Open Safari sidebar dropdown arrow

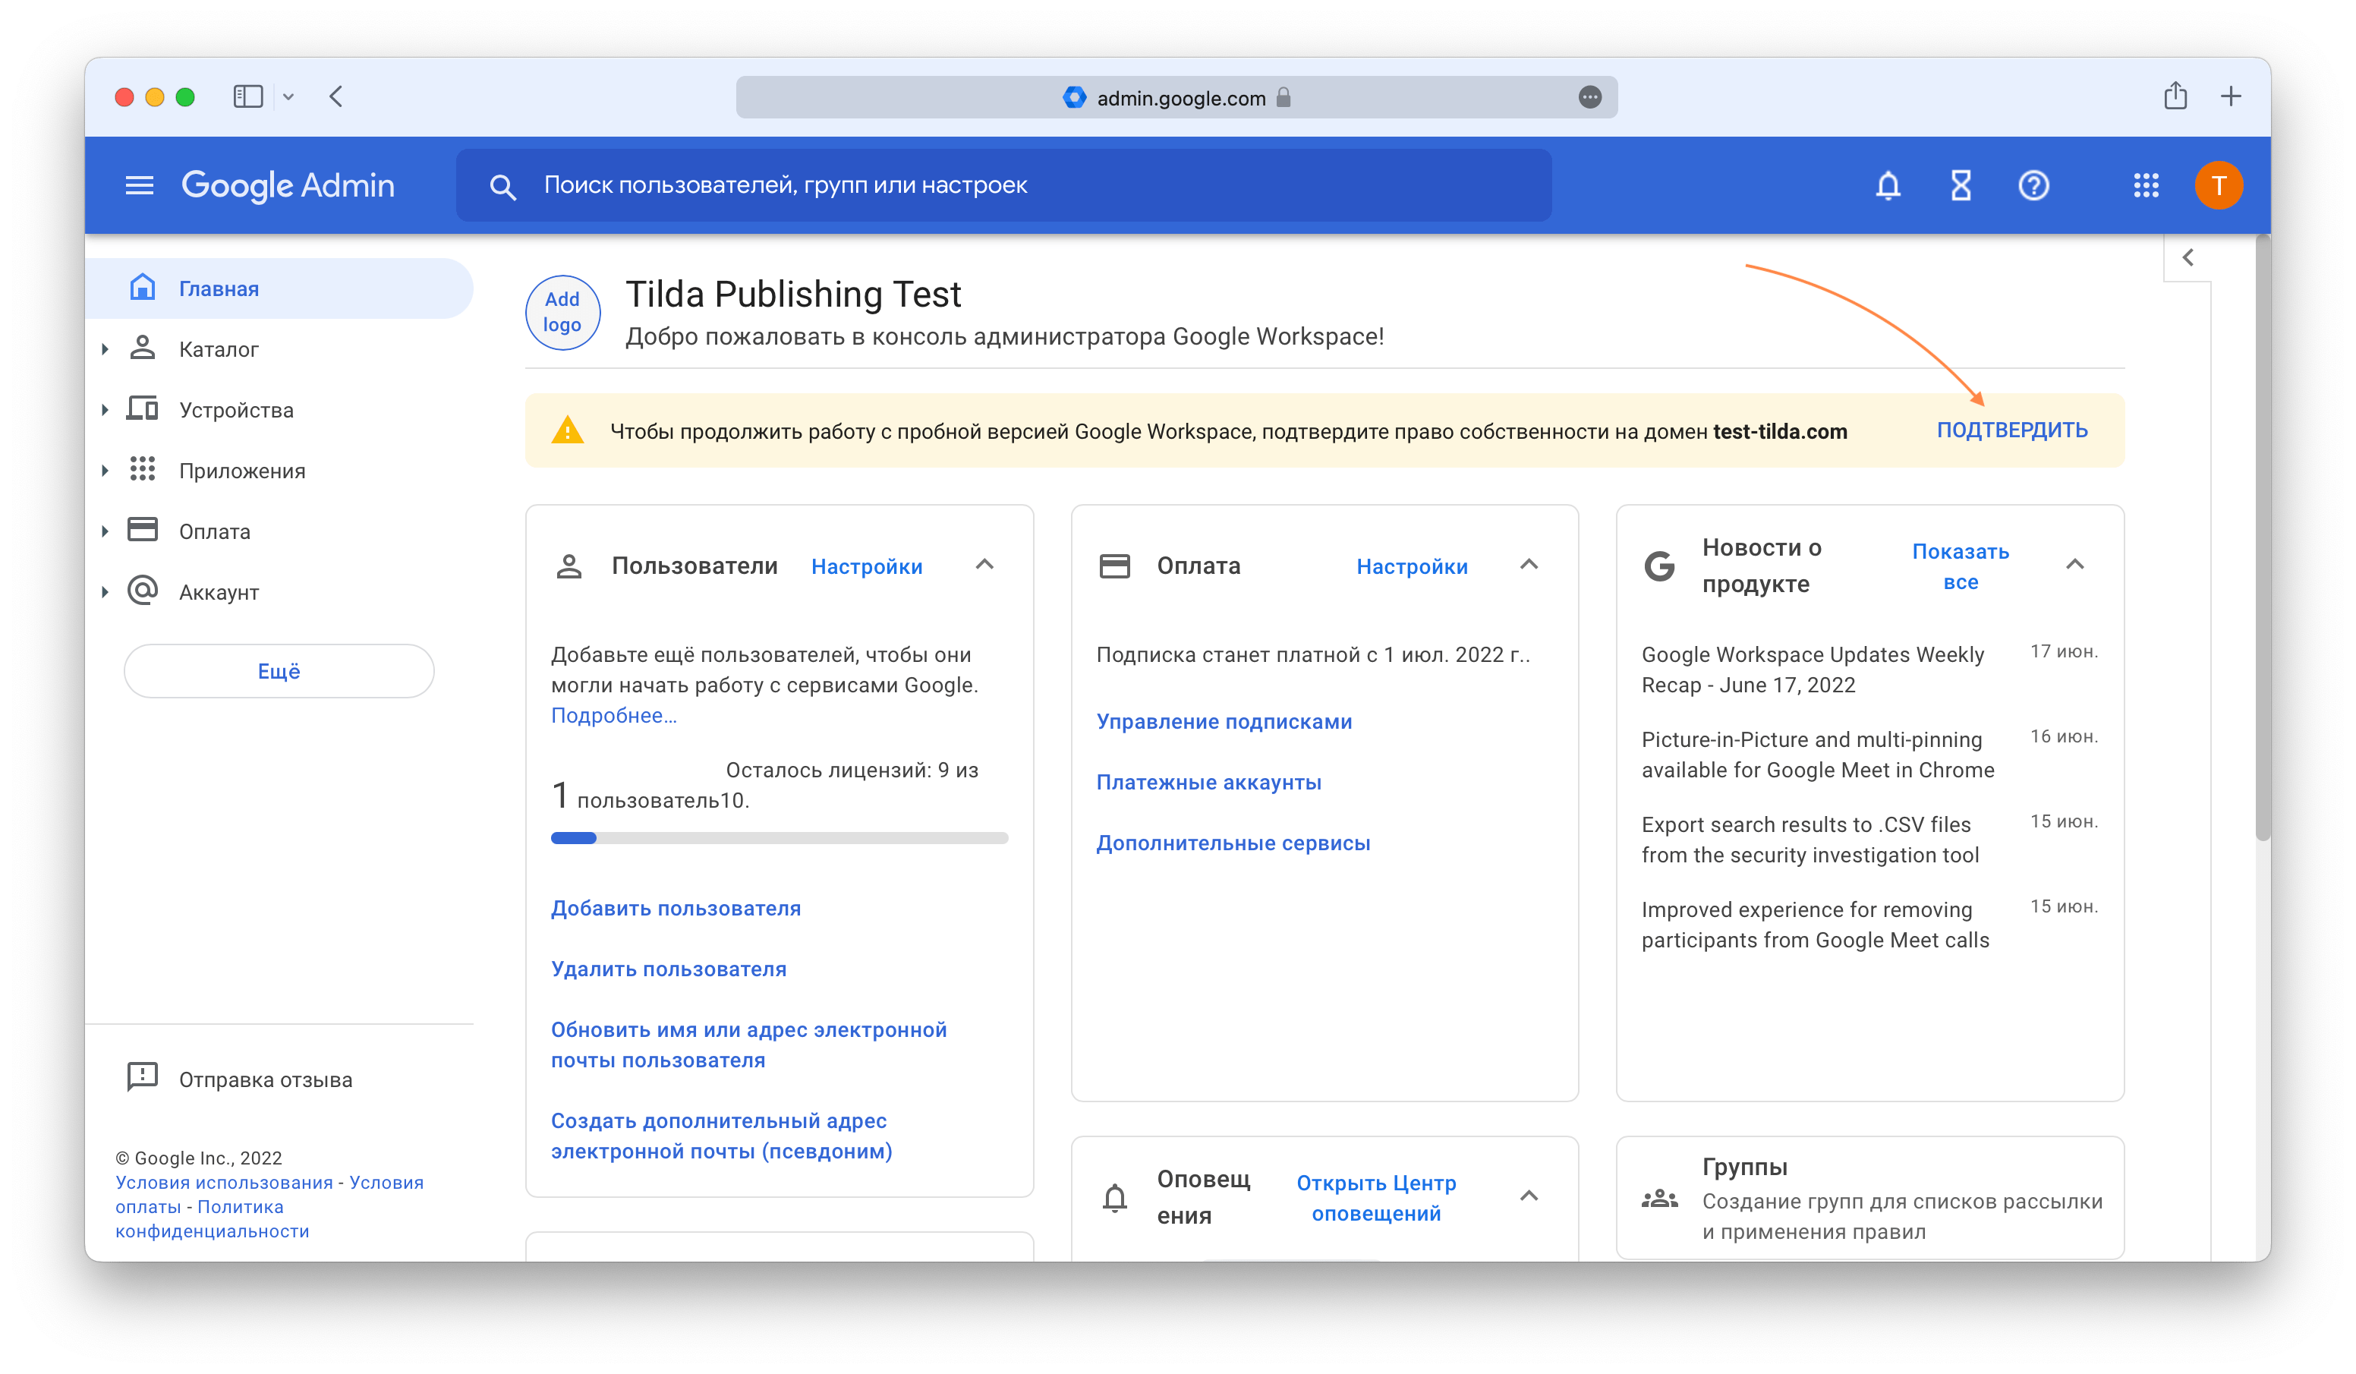[x=288, y=96]
